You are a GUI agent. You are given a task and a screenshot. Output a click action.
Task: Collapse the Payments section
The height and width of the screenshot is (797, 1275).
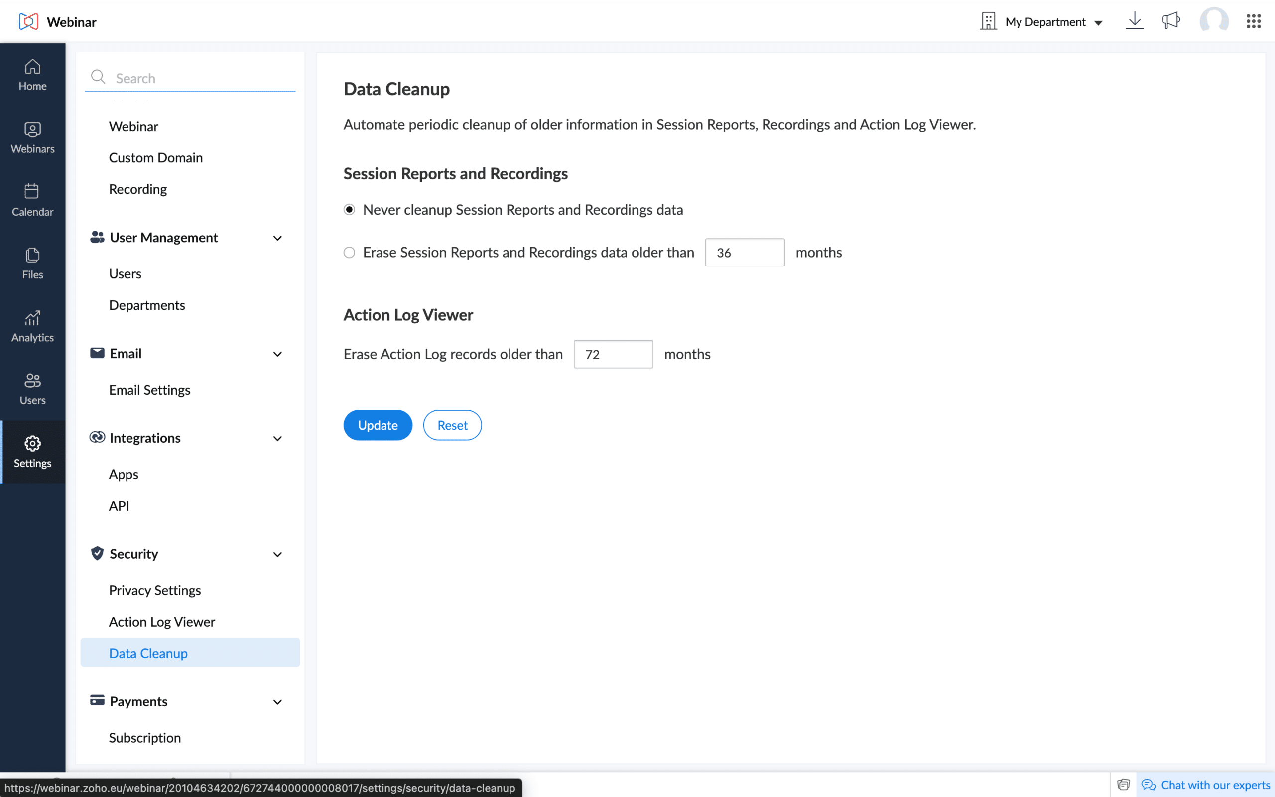[x=277, y=701]
